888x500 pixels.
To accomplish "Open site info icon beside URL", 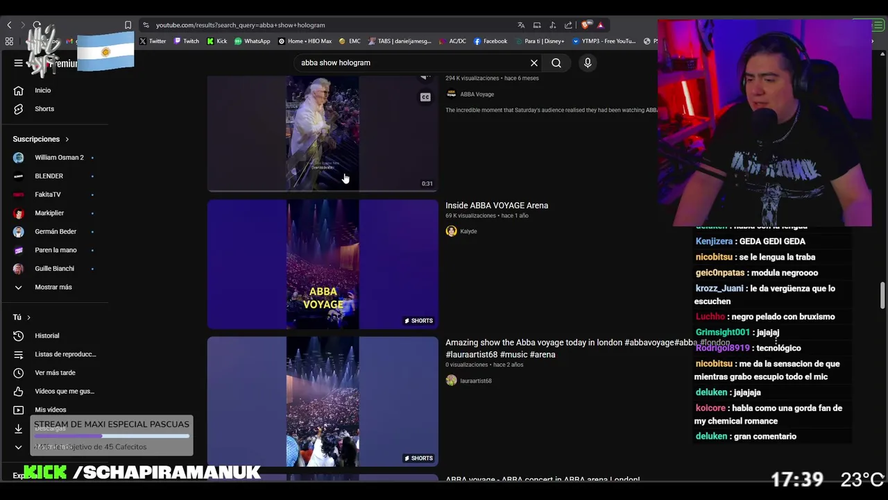I will pos(146,25).
